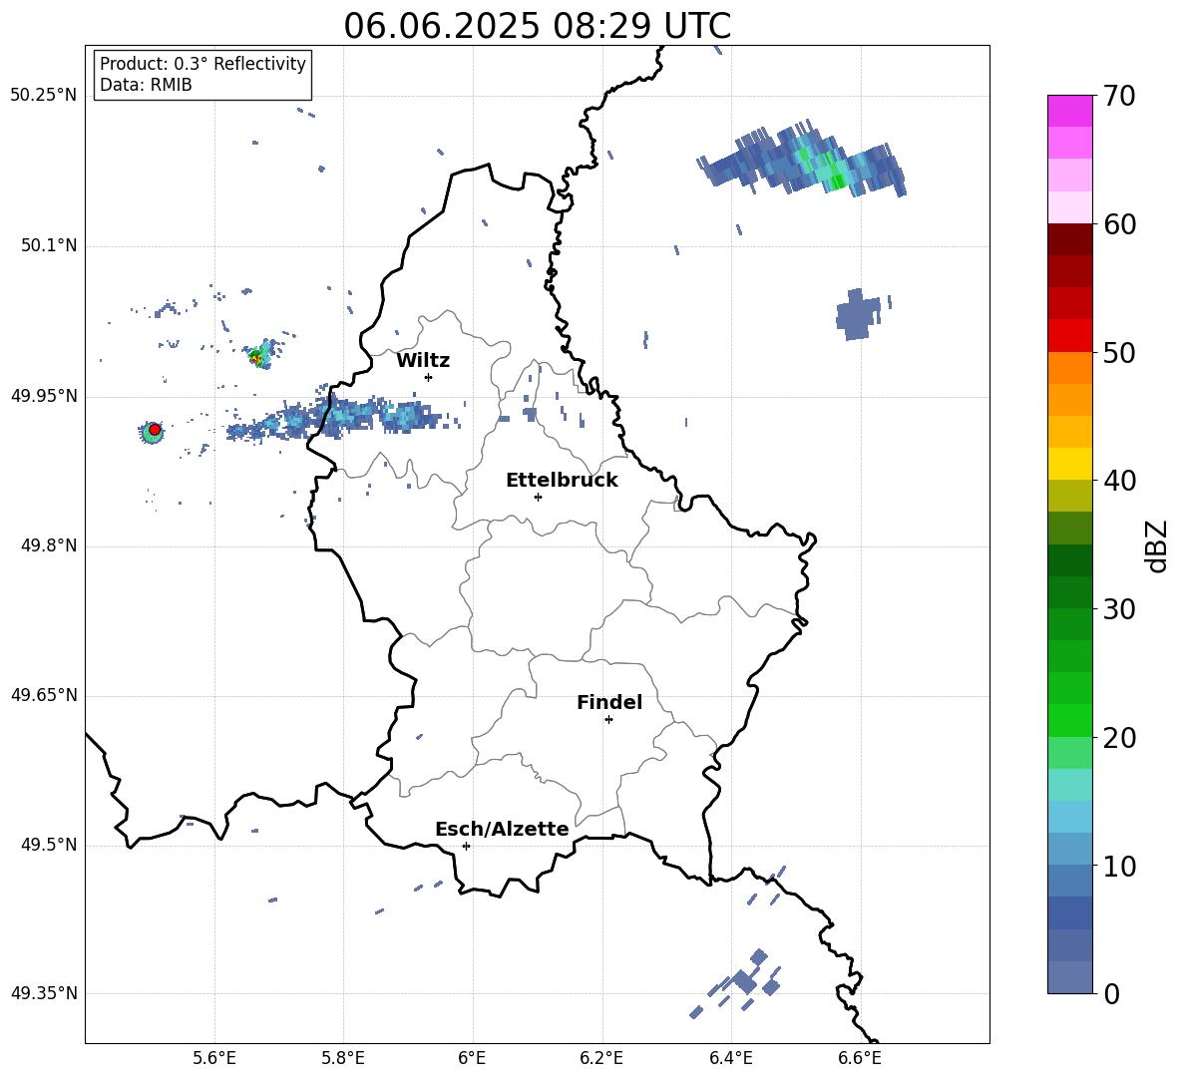
Task: Click the colorbar value 50
Action: [x=1119, y=352]
